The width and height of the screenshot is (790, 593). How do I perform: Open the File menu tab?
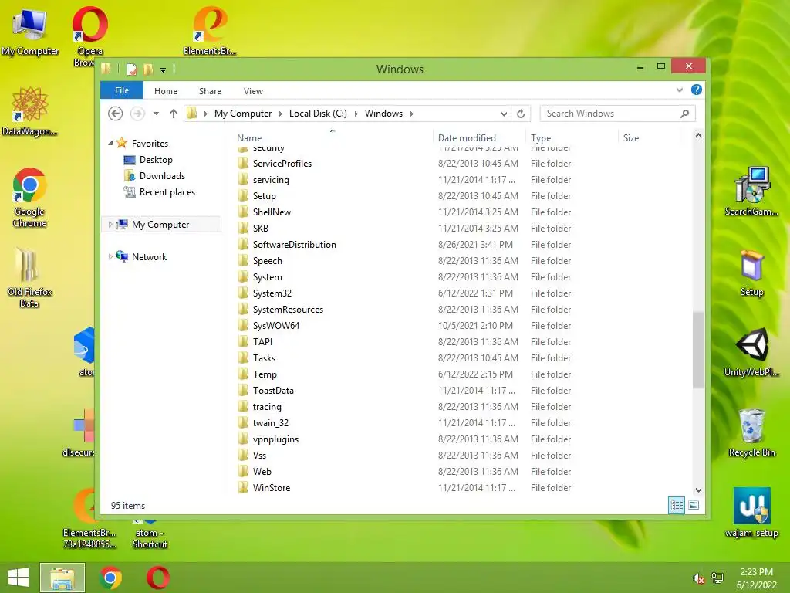(122, 90)
